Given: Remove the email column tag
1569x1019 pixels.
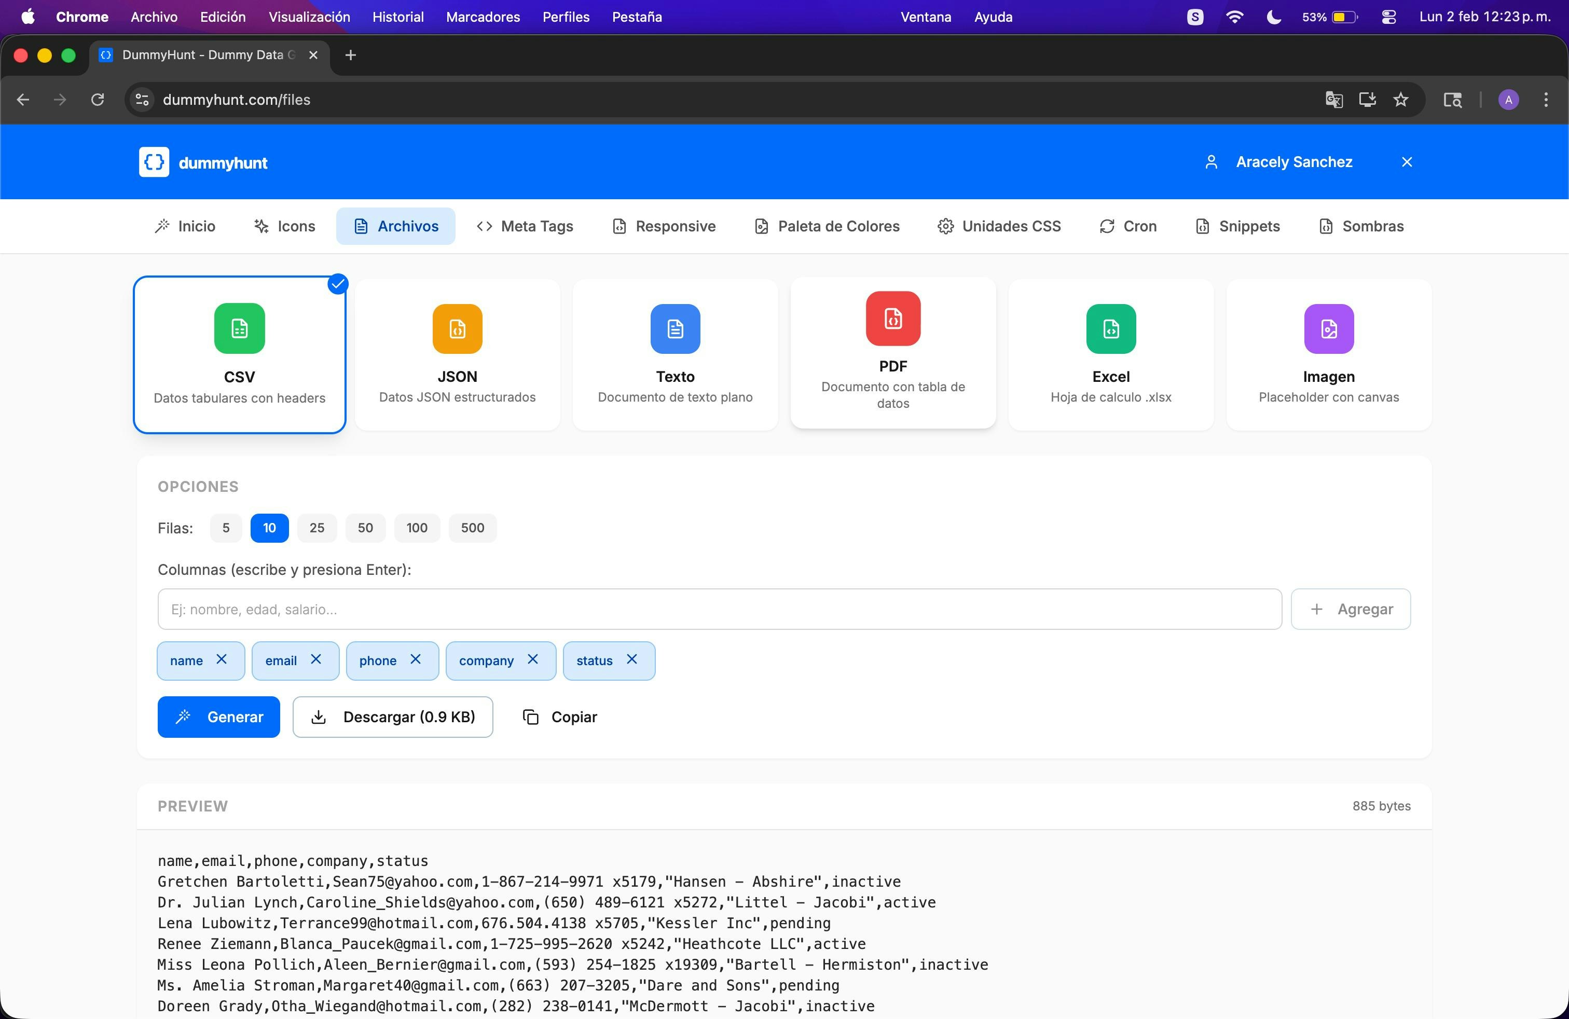Looking at the screenshot, I should click(316, 659).
